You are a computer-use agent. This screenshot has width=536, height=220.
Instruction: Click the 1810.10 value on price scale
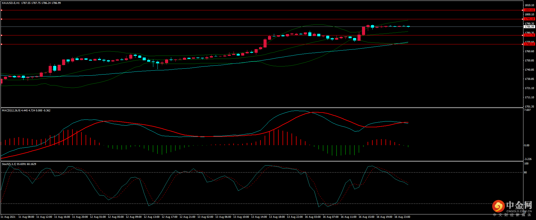pyautogui.click(x=529, y=5)
